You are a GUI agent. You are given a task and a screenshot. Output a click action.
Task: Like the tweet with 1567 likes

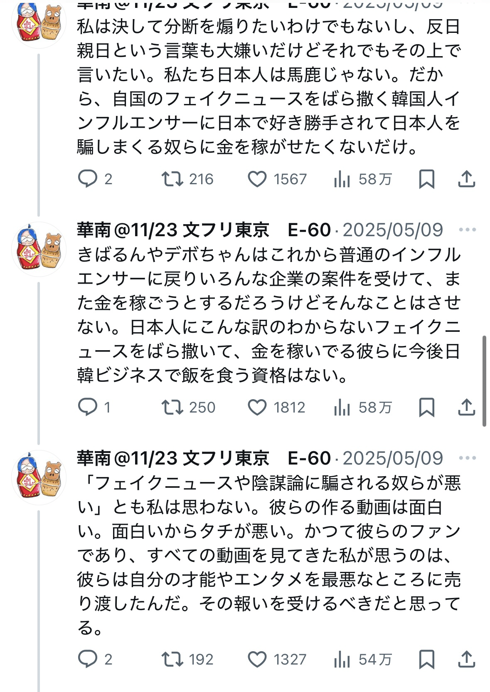tap(257, 179)
